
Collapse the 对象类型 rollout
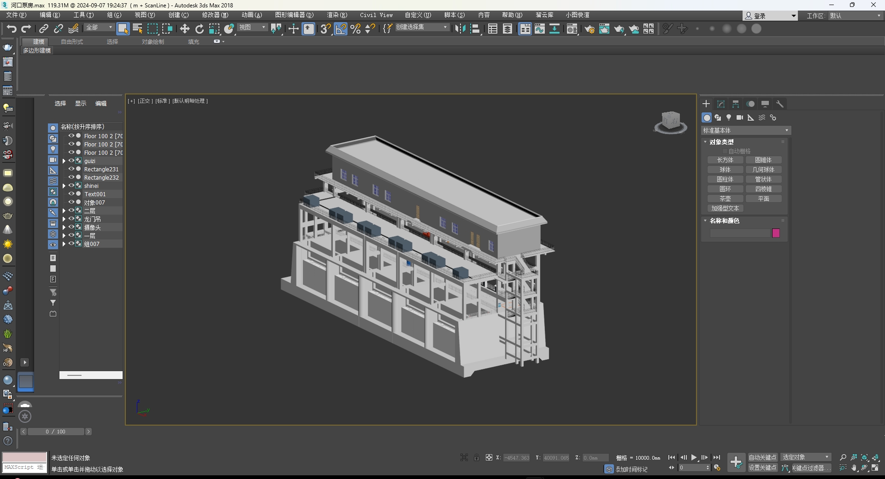click(721, 142)
